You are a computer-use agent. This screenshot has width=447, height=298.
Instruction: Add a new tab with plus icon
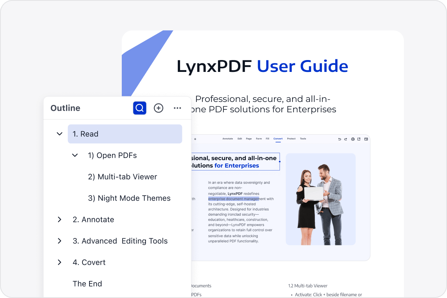tap(195, 139)
